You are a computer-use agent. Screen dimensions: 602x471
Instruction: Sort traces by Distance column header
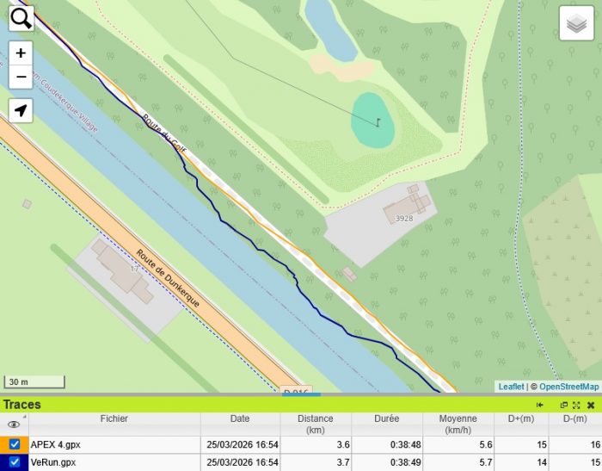(x=315, y=424)
